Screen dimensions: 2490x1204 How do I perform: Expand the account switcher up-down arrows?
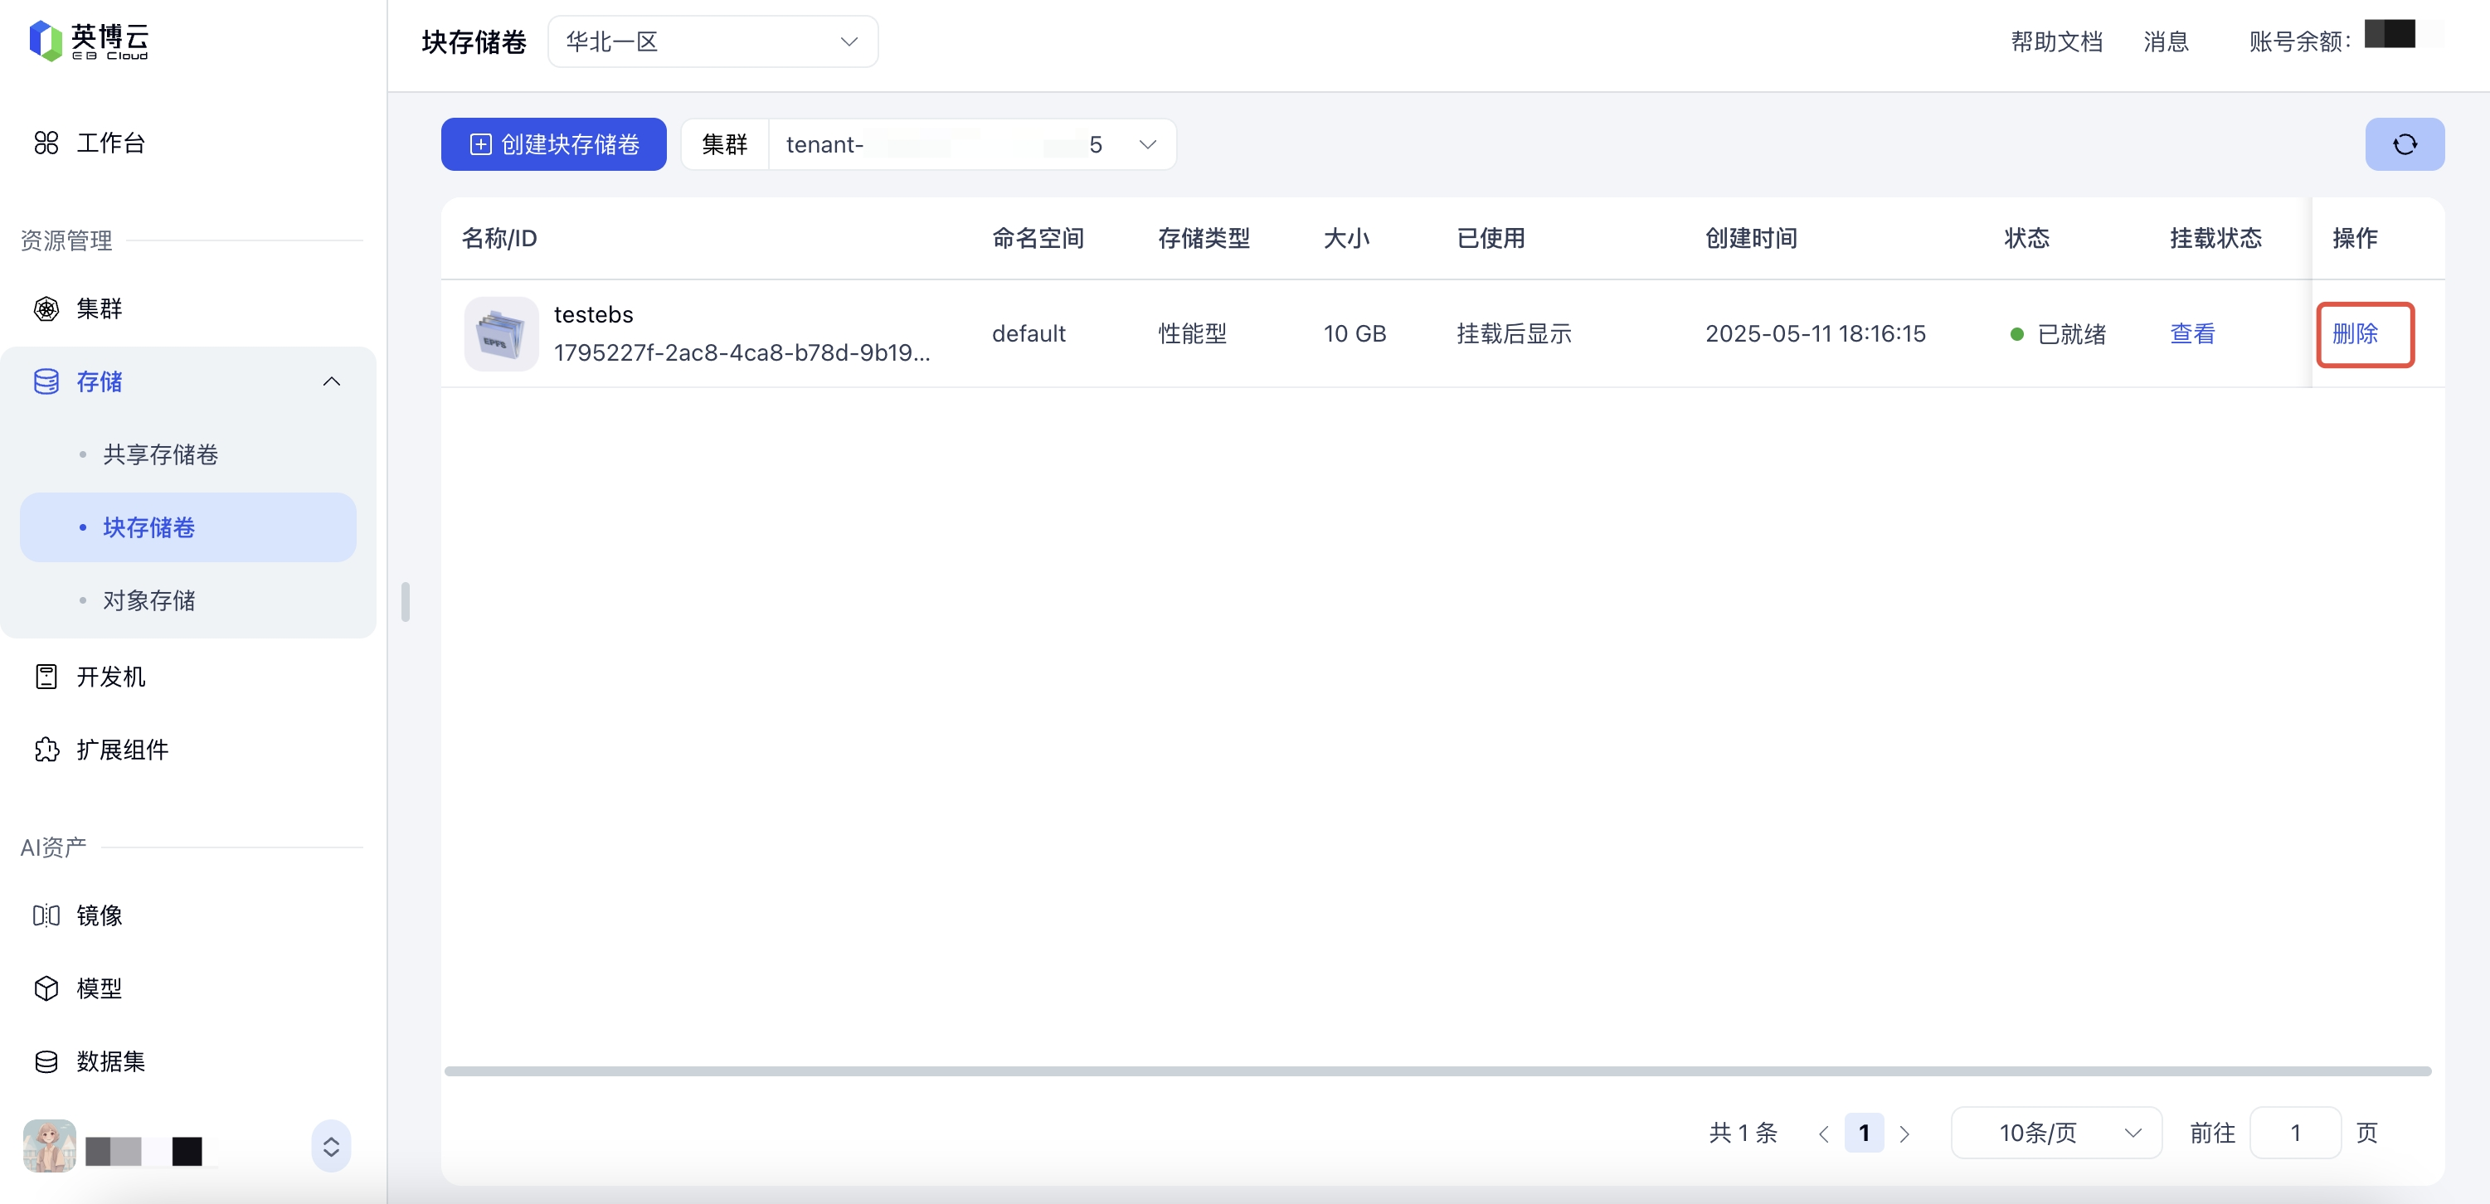coord(331,1146)
